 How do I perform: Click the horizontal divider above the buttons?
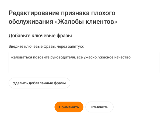[84, 95]
